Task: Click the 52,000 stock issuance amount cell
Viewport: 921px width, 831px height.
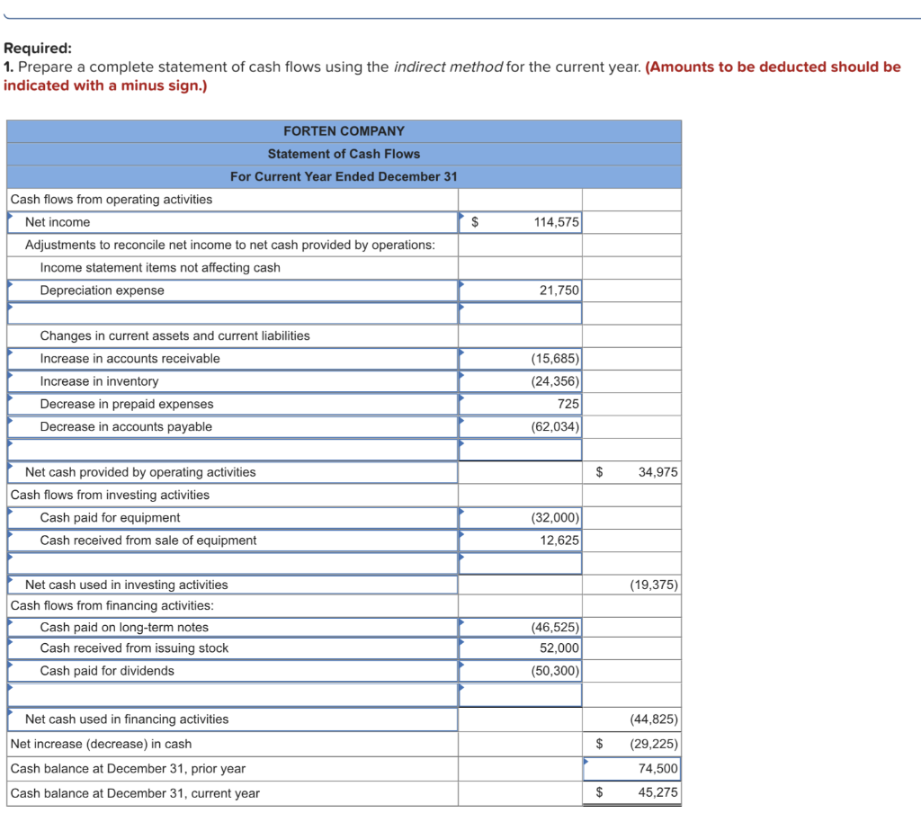Action: click(x=531, y=649)
